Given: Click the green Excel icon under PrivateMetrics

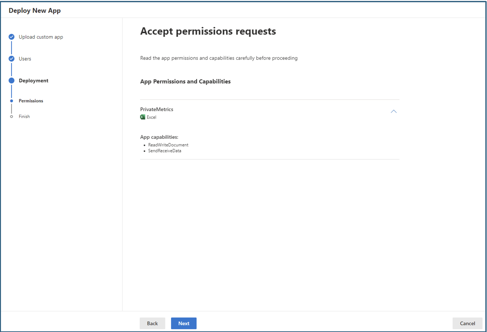Looking at the screenshot, I should [143, 117].
